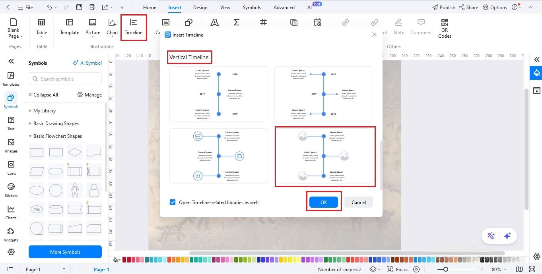Toggle Focus mode in status bar
The height and width of the screenshot is (274, 542).
398,269
